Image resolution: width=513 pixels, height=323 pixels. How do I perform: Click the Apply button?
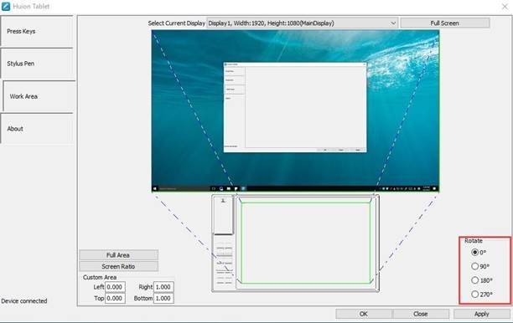coord(482,314)
